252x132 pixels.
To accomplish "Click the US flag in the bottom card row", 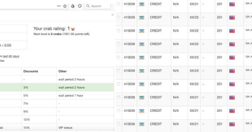I will point(232,124).
